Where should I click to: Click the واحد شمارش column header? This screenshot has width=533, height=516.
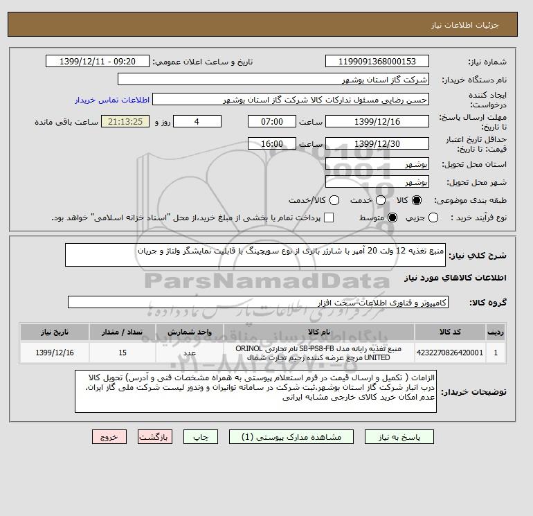[x=190, y=332]
